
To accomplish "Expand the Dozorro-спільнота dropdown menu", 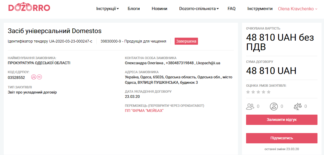I will coord(199,9).
